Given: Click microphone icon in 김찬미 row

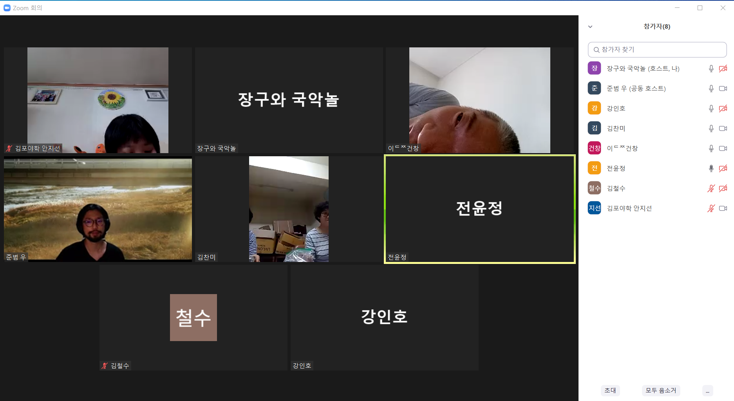Looking at the screenshot, I should 711,128.
